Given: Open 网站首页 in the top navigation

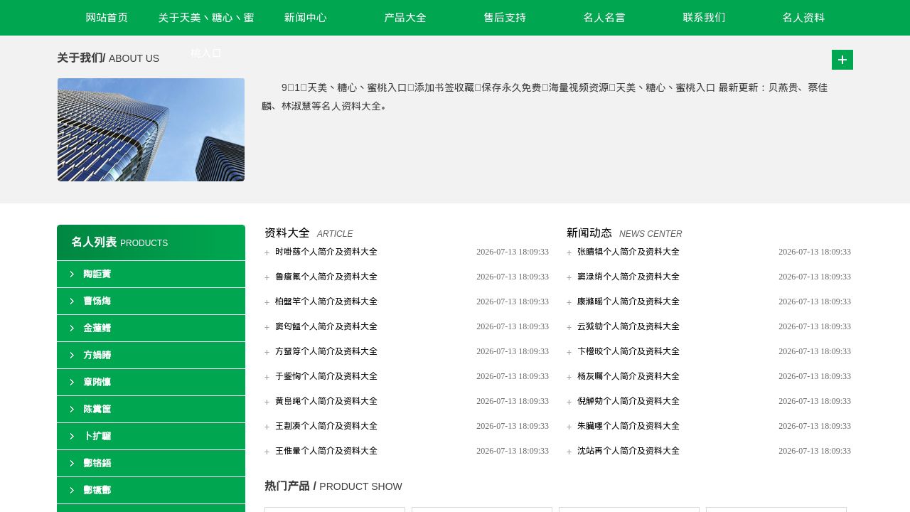Looking at the screenshot, I should (x=107, y=18).
